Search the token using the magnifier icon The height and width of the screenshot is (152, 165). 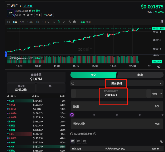16,15
